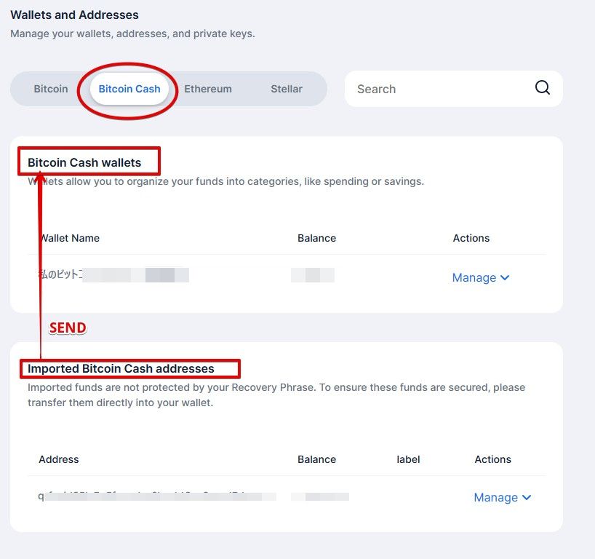Click the Wallets and Addresses heading
This screenshot has height=559, width=595.
coord(74,15)
